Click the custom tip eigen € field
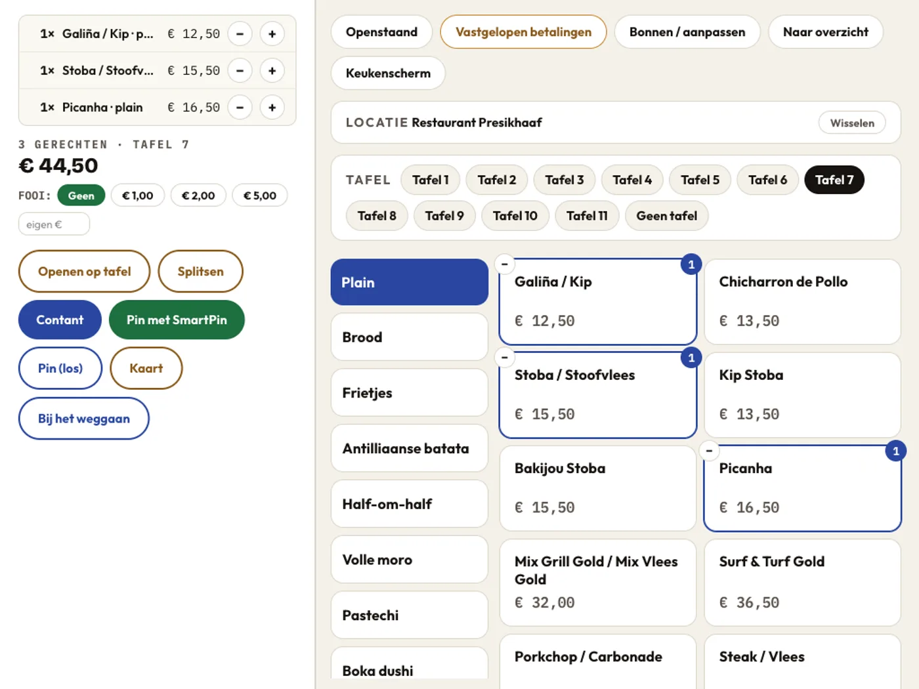Viewport: 919px width, 689px height. pyautogui.click(x=54, y=224)
